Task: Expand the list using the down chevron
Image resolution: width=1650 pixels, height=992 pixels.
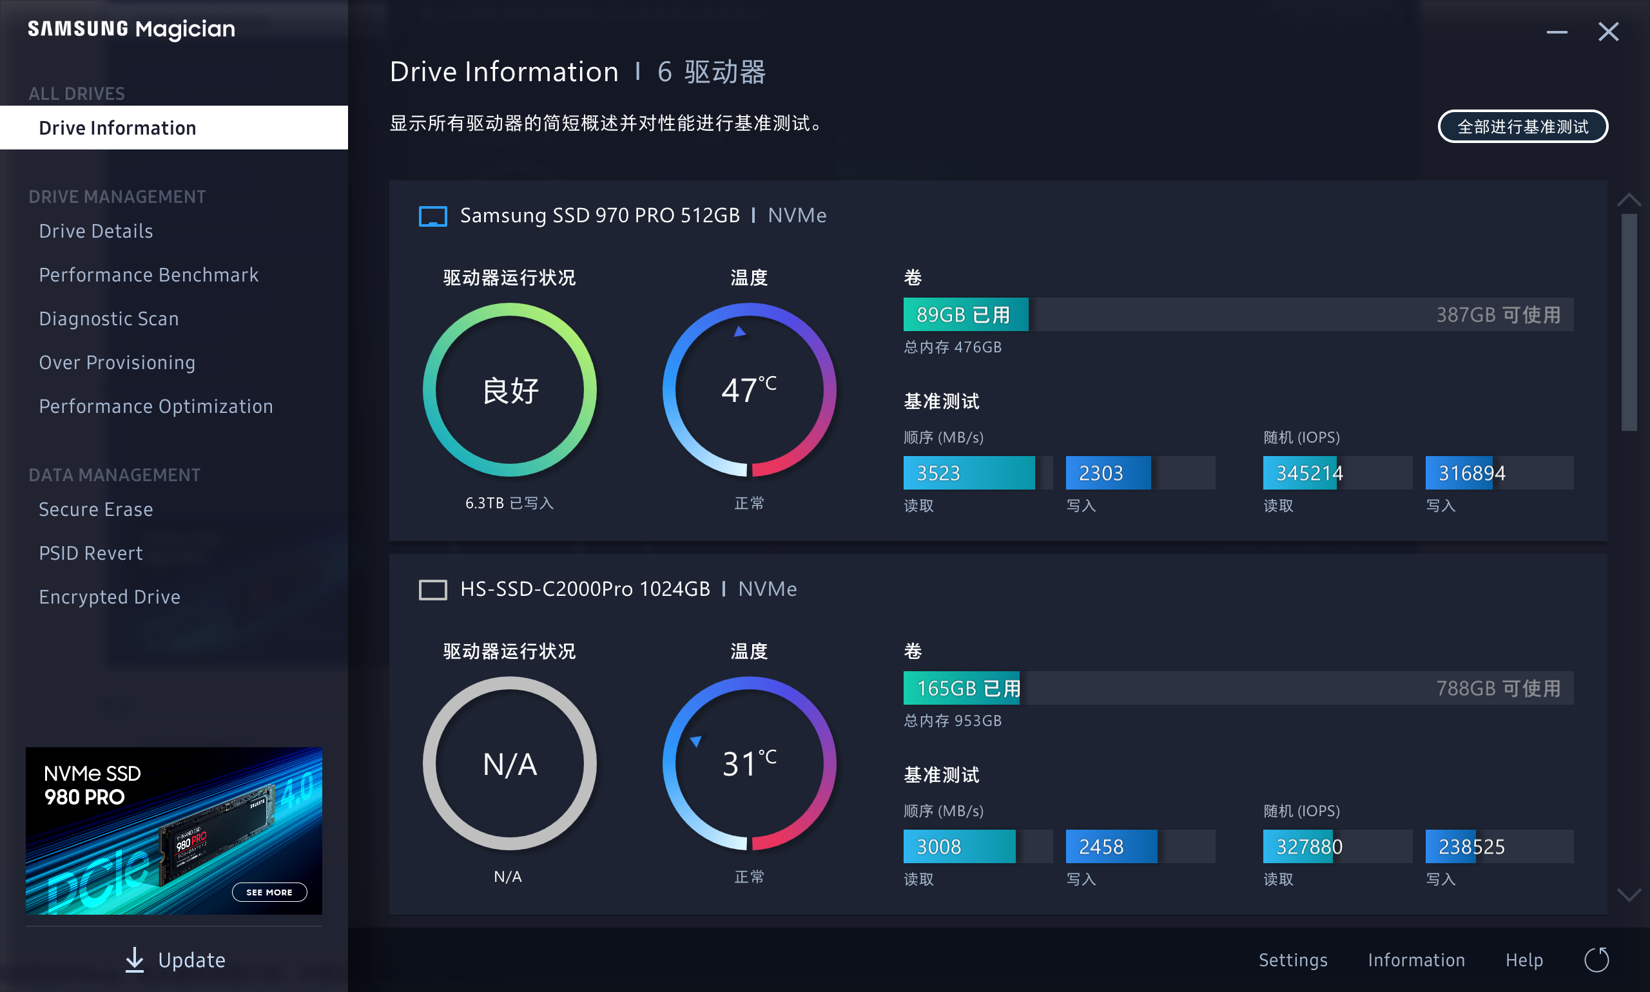Action: (x=1630, y=896)
